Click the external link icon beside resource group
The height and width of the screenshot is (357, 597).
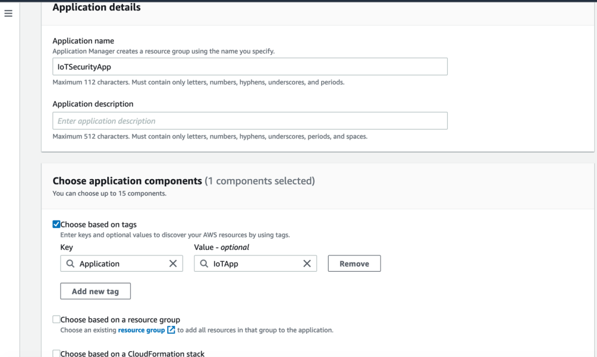170,330
